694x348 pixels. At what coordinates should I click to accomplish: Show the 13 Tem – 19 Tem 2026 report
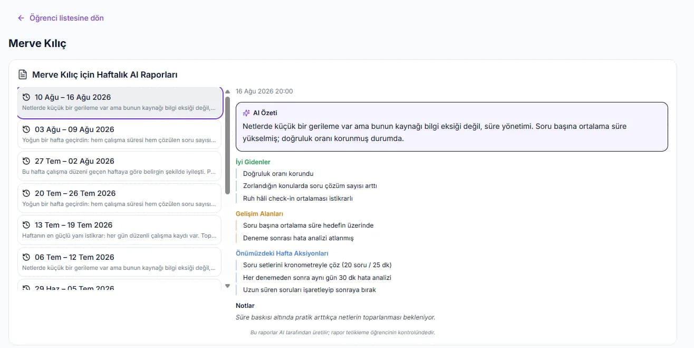pos(119,230)
